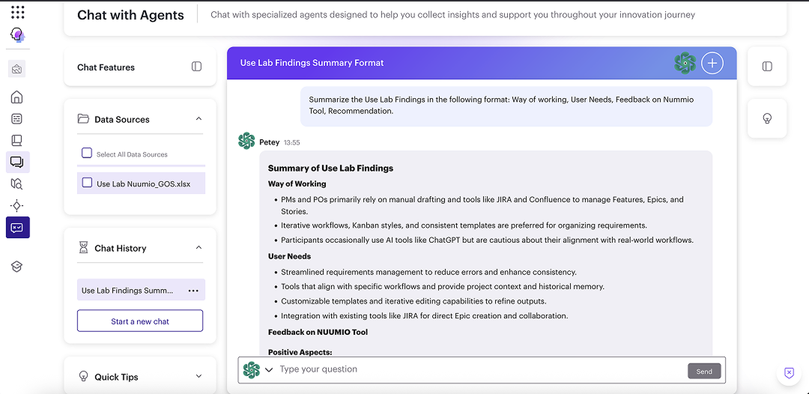Check Select All Data Sources checkbox
The width and height of the screenshot is (809, 394).
point(87,153)
